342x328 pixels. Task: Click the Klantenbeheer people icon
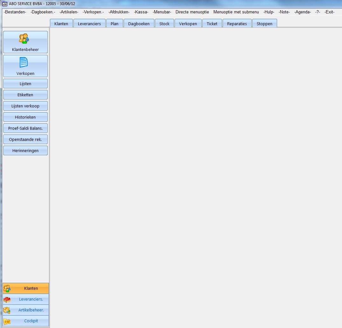tap(24, 39)
